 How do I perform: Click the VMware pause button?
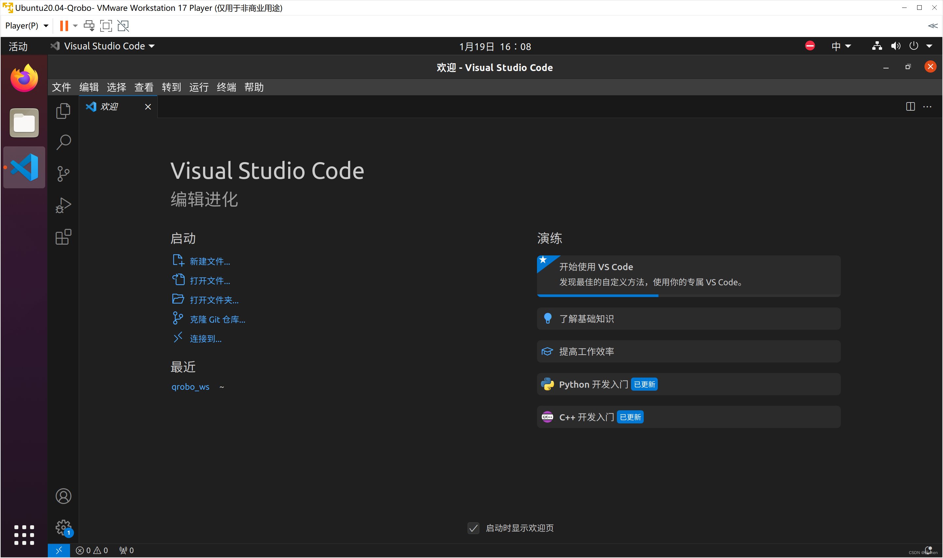64,26
